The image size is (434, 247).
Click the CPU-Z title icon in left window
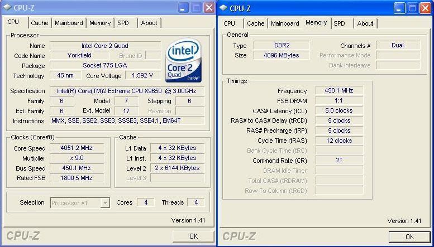click(7, 7)
